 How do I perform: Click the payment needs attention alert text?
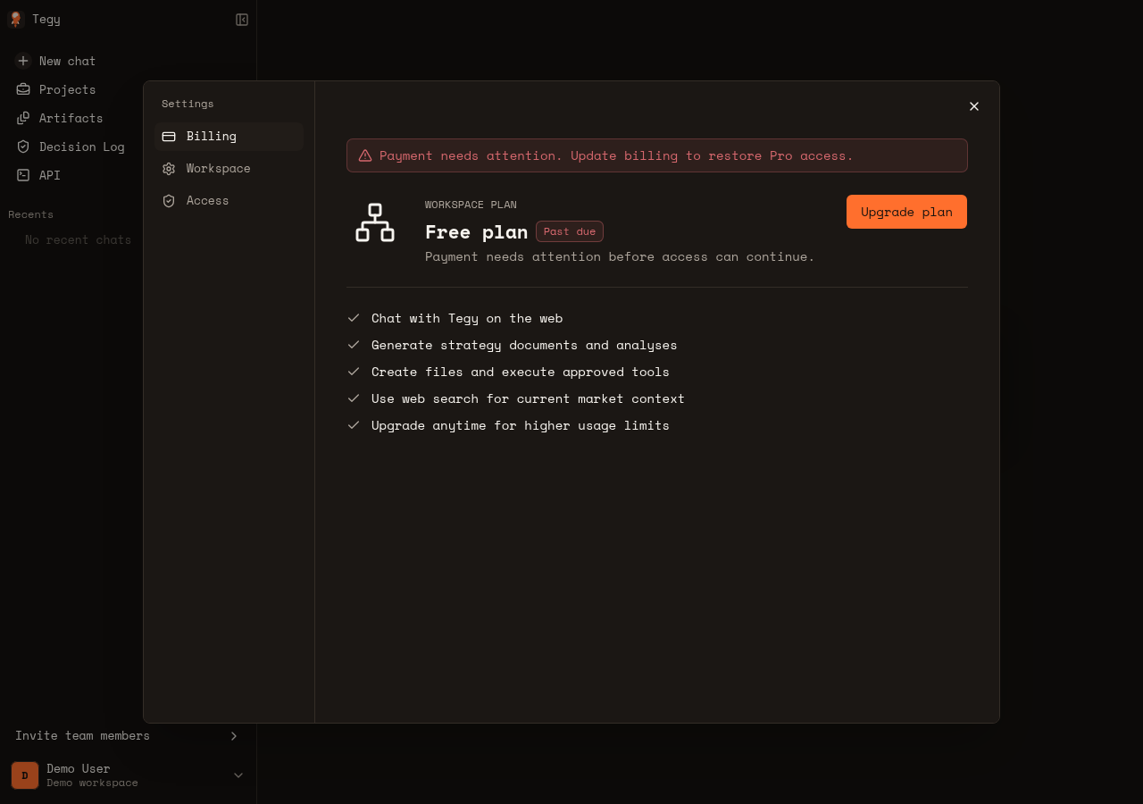[x=616, y=155]
